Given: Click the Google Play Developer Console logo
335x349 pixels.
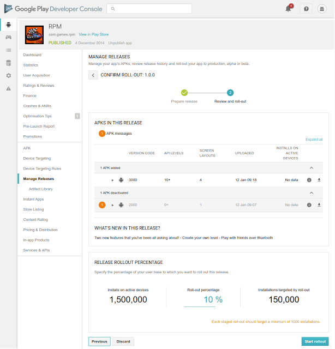Looking at the screenshot, I should pyautogui.click(x=53, y=9).
